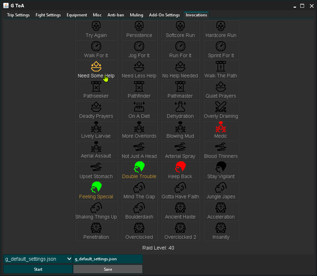317x276 pixels.
Task: Toggle the On A Diet invocation
Action: 139,110
